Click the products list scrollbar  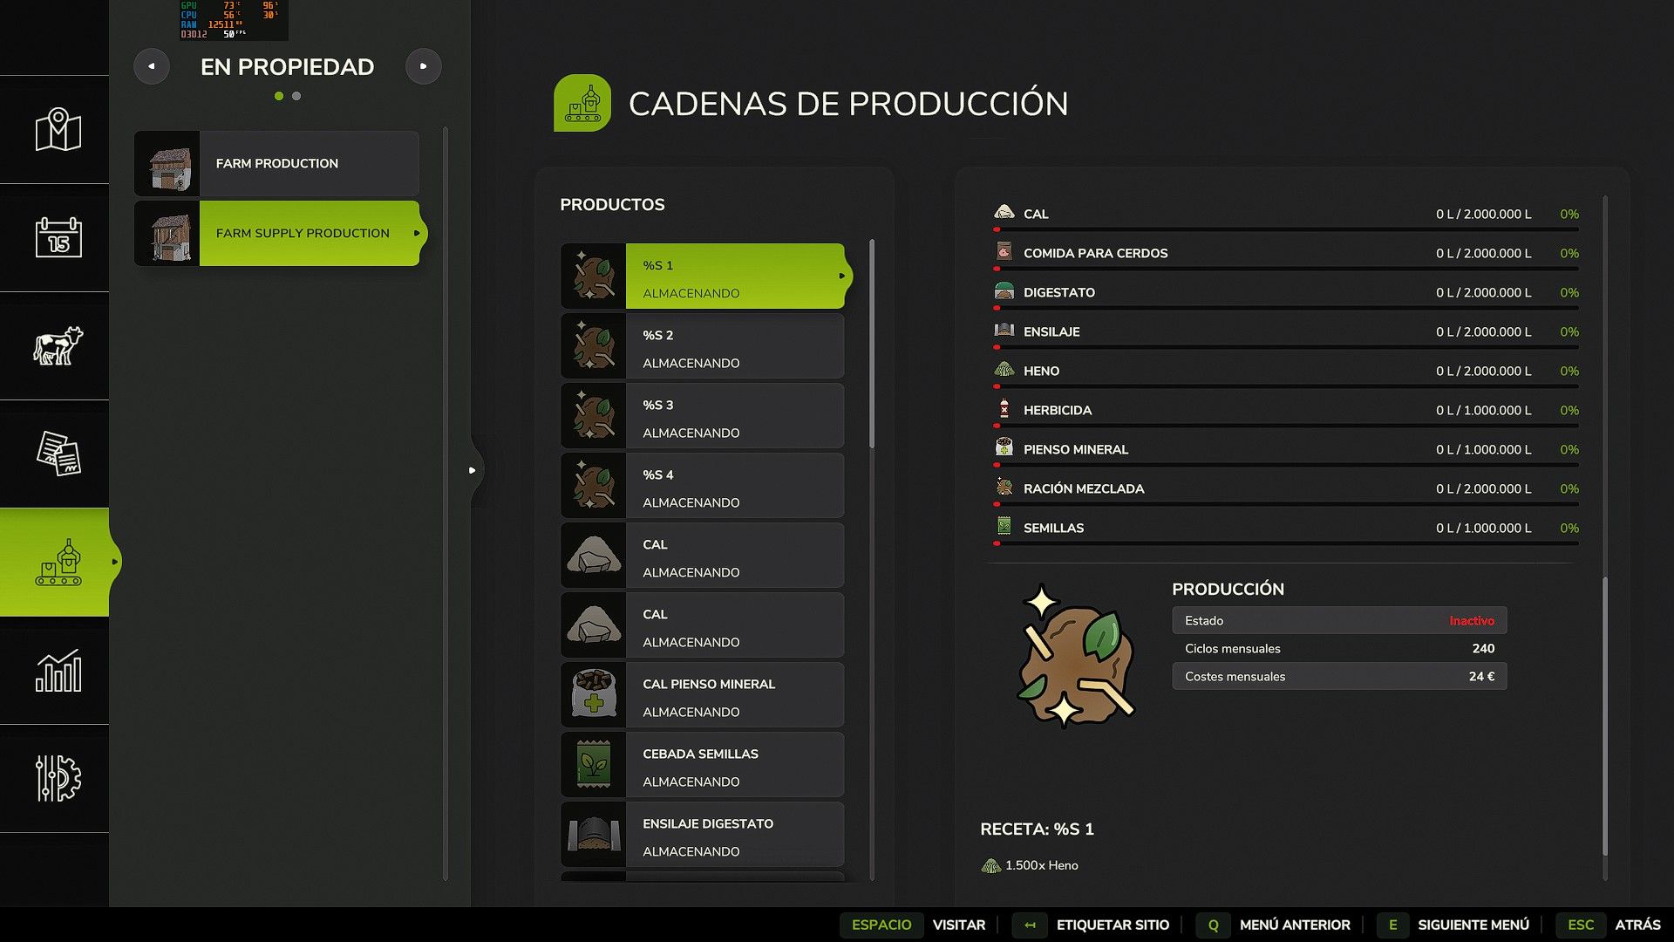click(871, 345)
